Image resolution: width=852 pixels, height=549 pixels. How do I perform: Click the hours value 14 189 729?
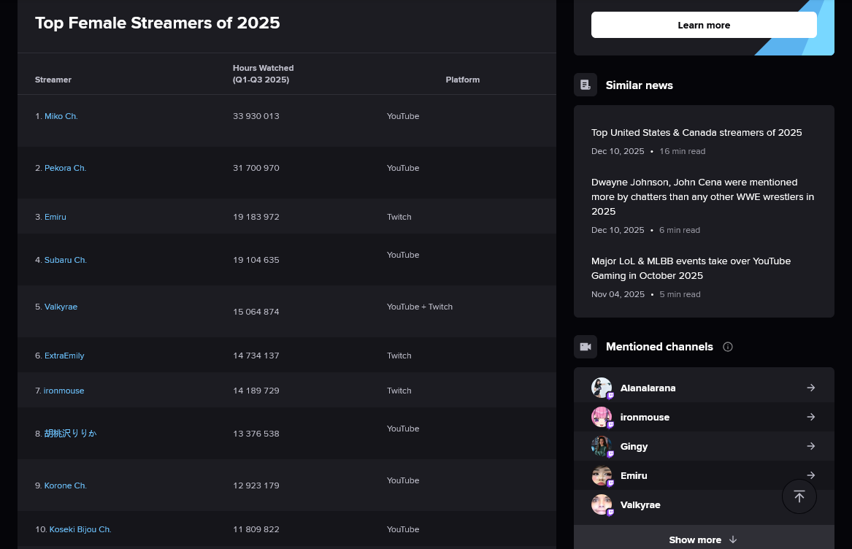256,391
